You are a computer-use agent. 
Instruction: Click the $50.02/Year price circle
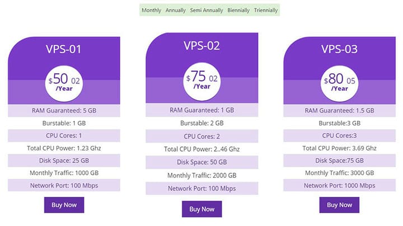click(x=64, y=83)
